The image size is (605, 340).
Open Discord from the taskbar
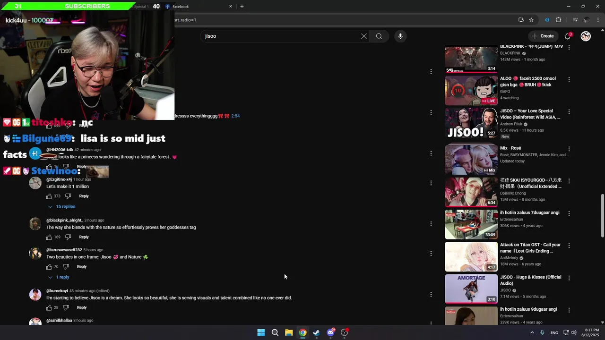click(x=331, y=332)
